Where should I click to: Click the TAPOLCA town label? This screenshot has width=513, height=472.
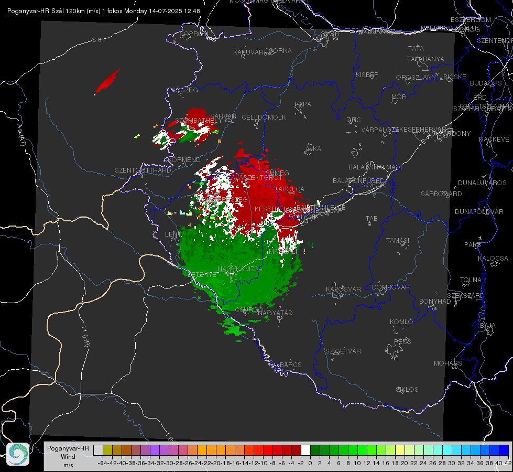point(290,189)
